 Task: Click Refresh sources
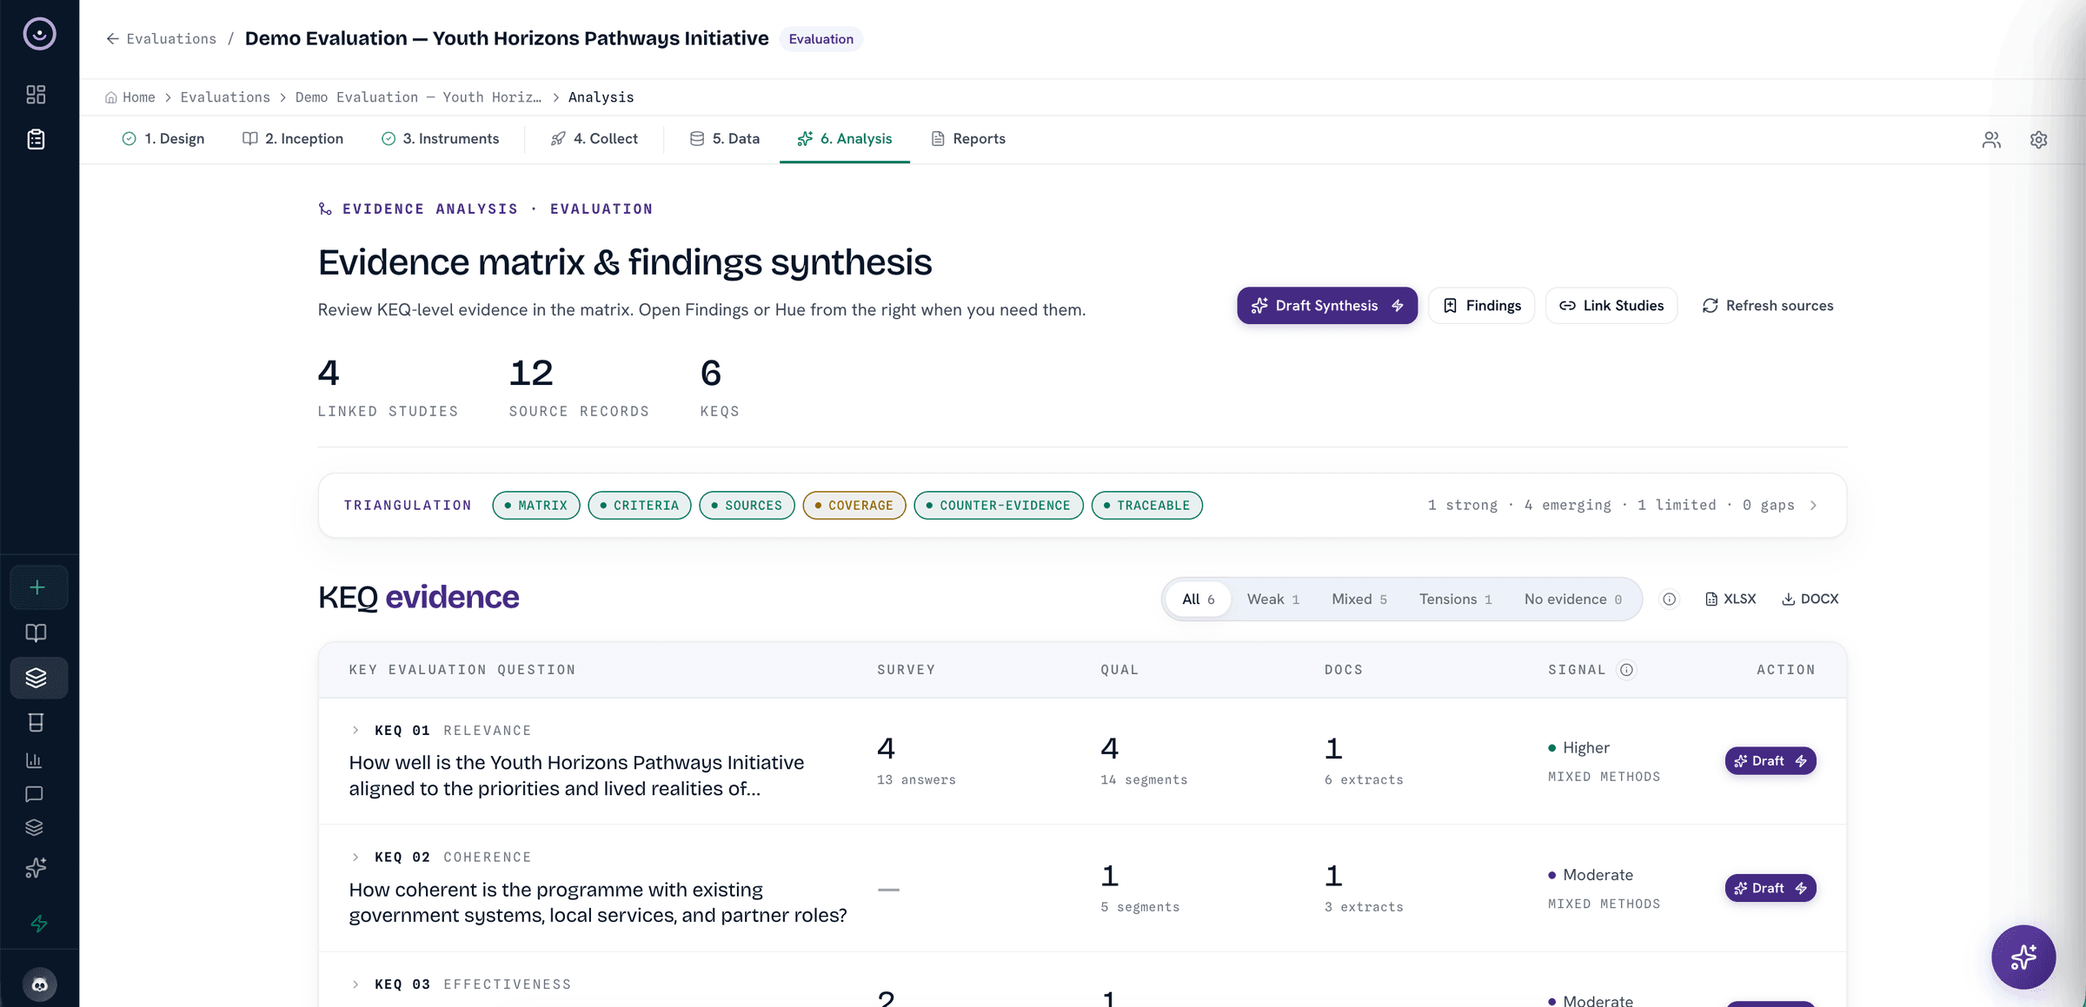pyautogui.click(x=1767, y=306)
